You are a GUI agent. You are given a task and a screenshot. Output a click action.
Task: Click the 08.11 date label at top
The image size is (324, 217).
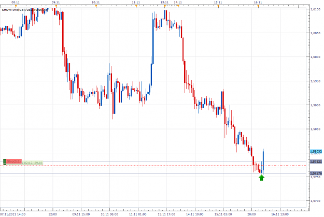pyautogui.click(x=16, y=2)
